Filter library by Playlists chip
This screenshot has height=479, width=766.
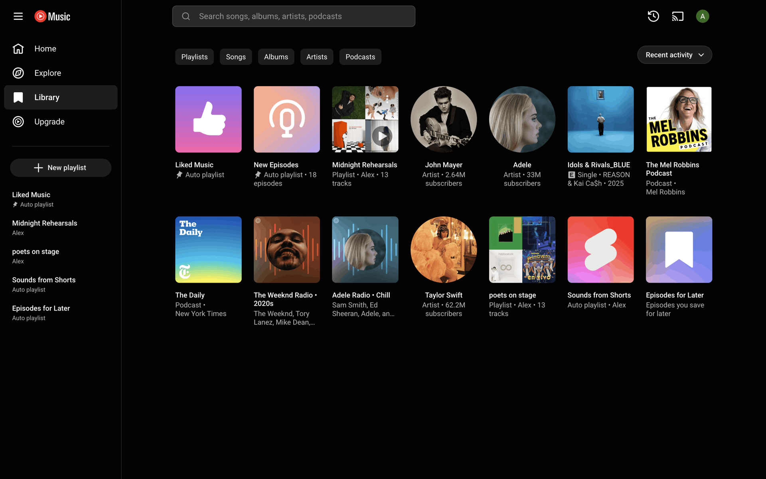[194, 57]
